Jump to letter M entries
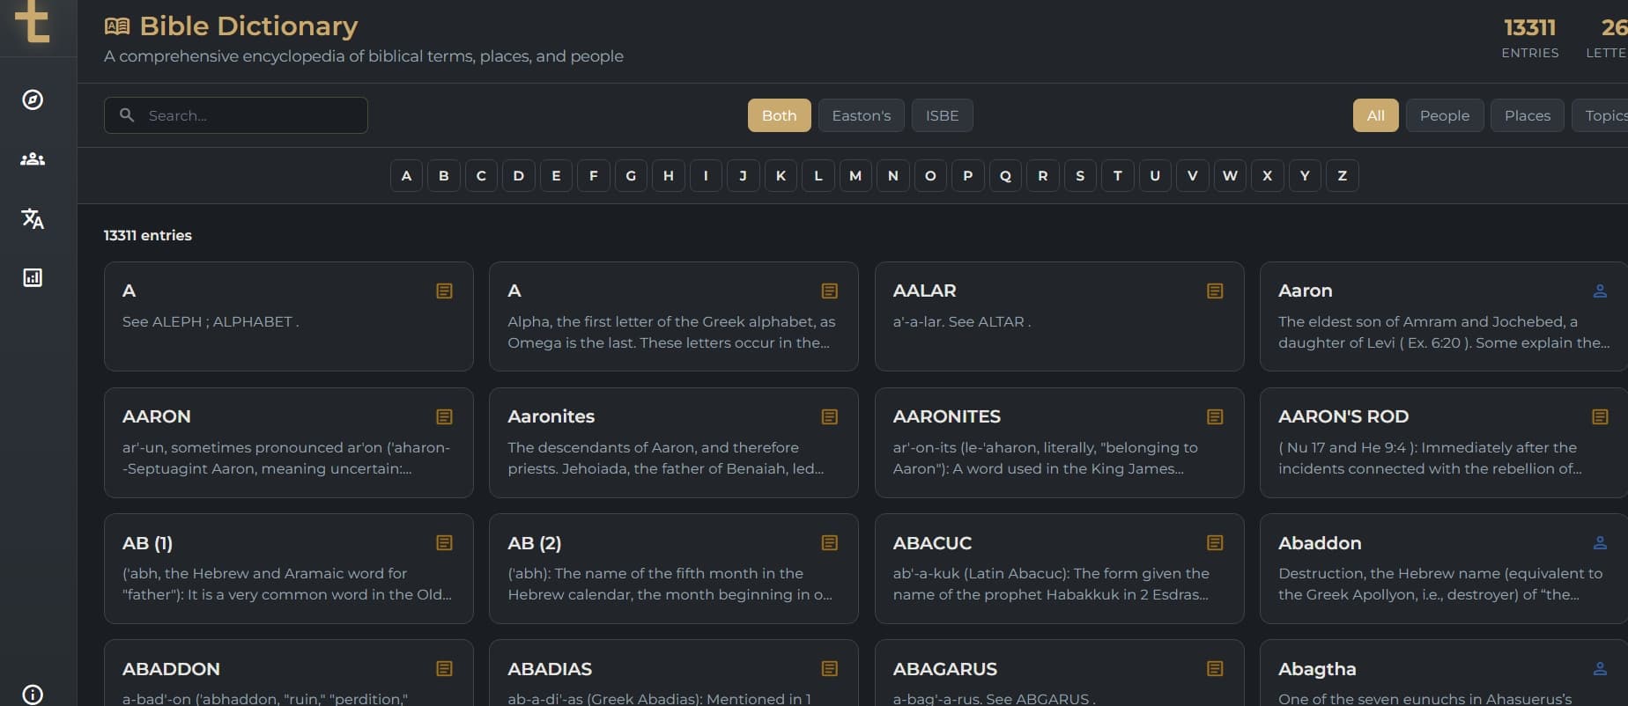 click(x=855, y=176)
